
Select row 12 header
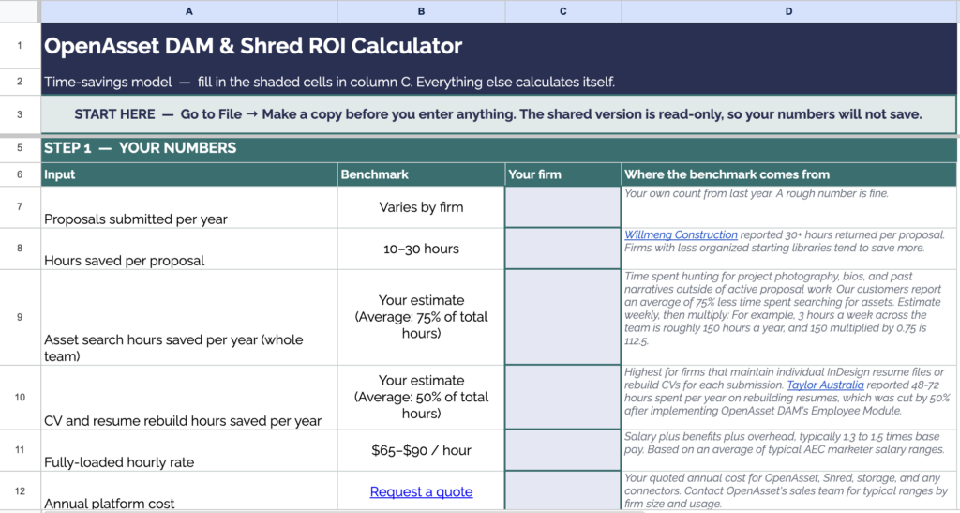(20, 491)
